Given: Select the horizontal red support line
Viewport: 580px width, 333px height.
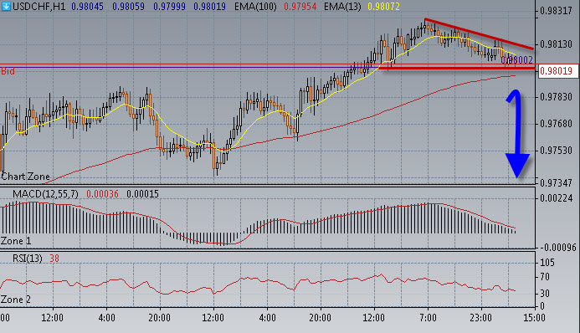Looking at the screenshot, I should point(457,69).
